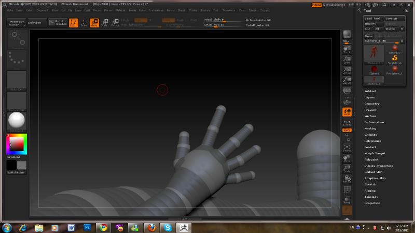Screen dimensions: 415x233
Task: Expand the Geometry section
Action: [x=372, y=104]
